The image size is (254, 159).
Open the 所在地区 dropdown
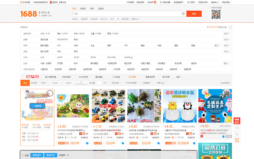click(x=116, y=83)
